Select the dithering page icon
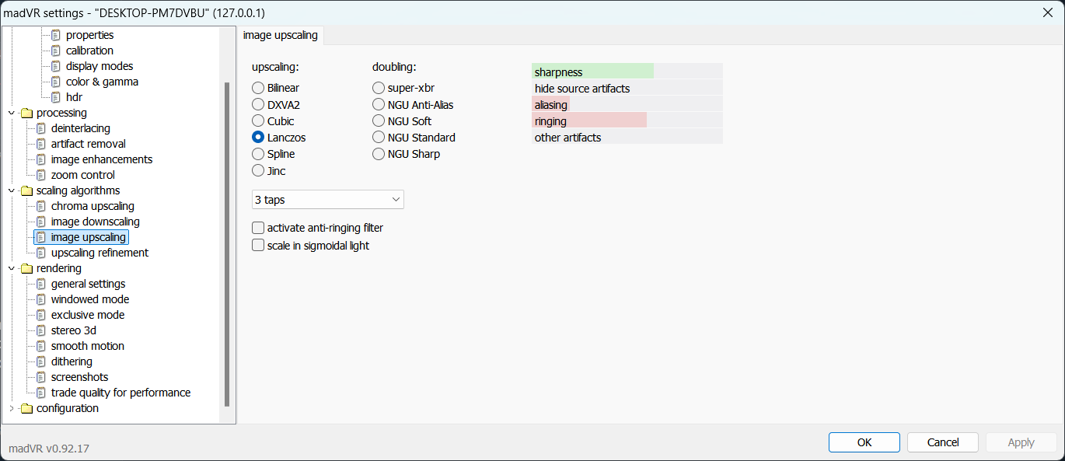 click(x=41, y=361)
